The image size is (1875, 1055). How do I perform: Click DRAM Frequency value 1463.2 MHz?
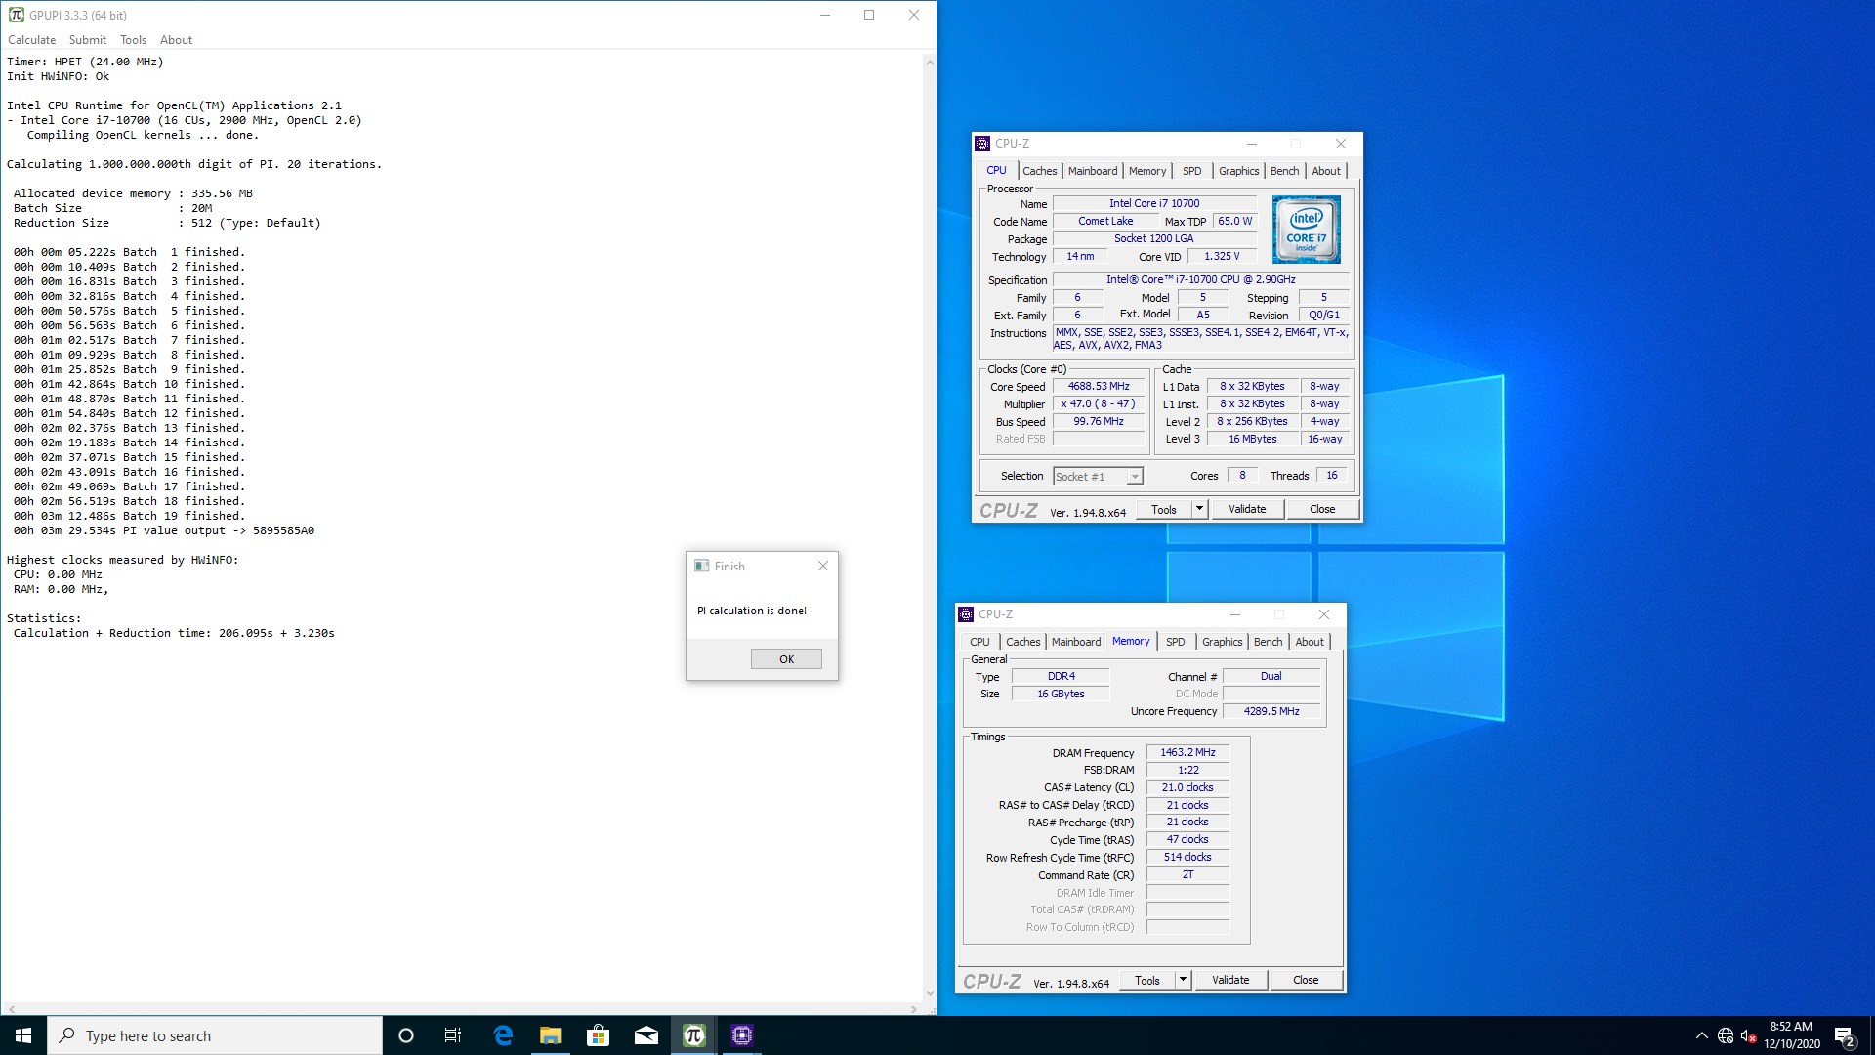pos(1187,753)
